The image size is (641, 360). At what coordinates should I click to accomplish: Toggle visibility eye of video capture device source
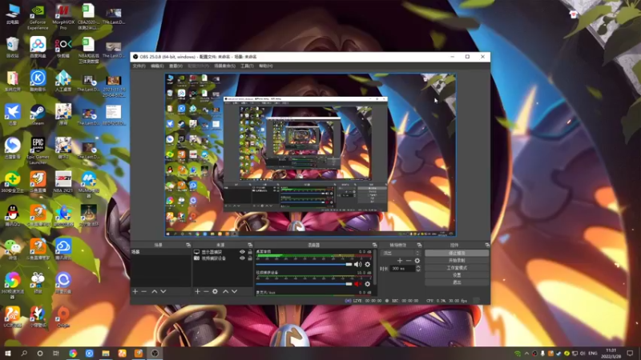(242, 258)
